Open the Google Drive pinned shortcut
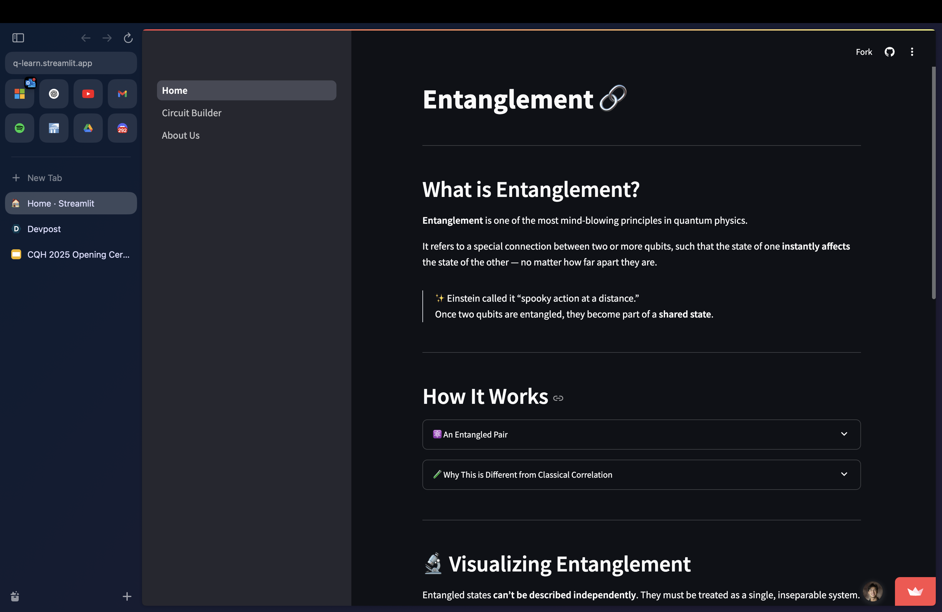Image resolution: width=942 pixels, height=612 pixels. point(88,128)
